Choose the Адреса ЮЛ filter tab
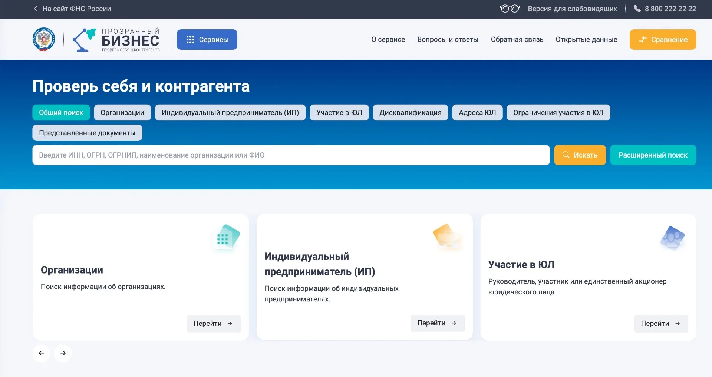The height and width of the screenshot is (377, 712). [477, 113]
